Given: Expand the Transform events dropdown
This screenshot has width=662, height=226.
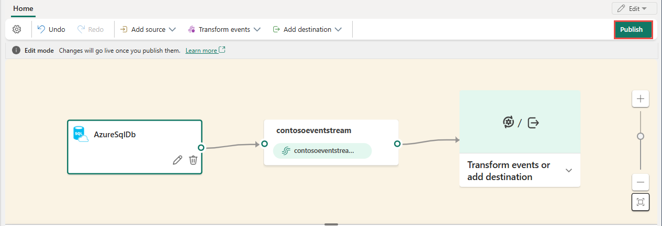Looking at the screenshot, I should tap(224, 29).
